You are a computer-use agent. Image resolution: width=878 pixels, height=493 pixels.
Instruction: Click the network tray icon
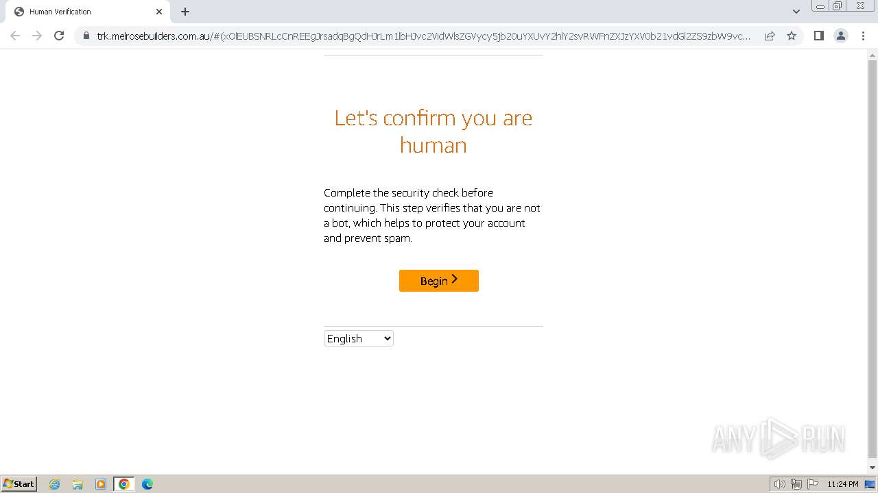pyautogui.click(x=796, y=484)
